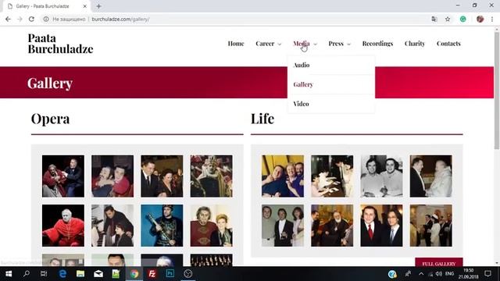Click the translate page icon

434,19
